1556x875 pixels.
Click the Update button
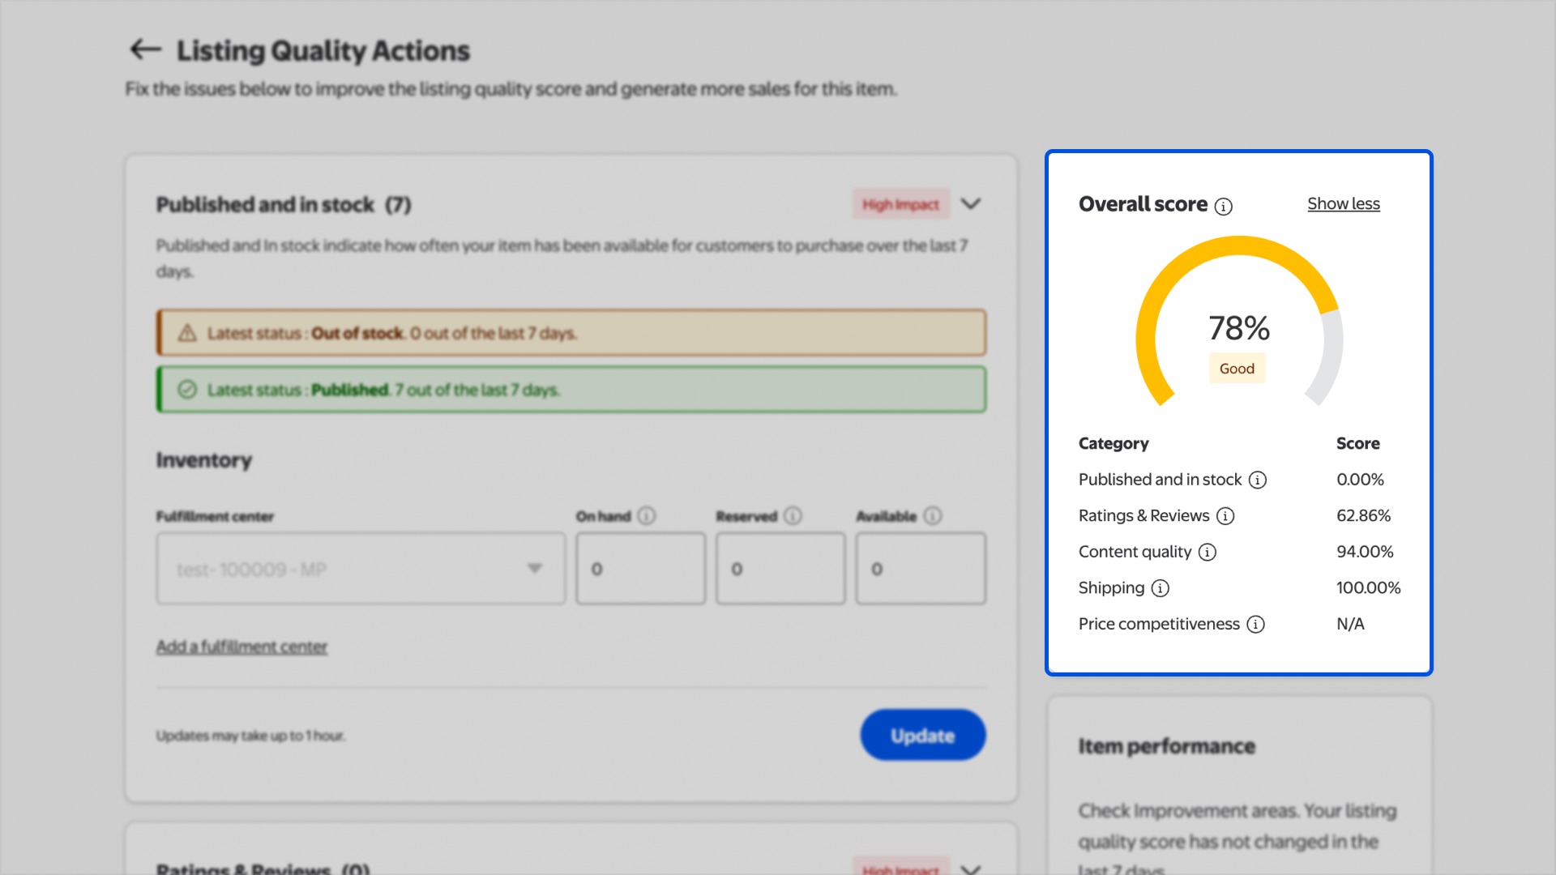pyautogui.click(x=922, y=736)
